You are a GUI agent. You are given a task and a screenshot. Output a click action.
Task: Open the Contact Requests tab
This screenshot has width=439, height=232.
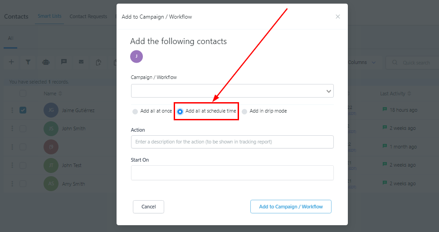[88, 16]
